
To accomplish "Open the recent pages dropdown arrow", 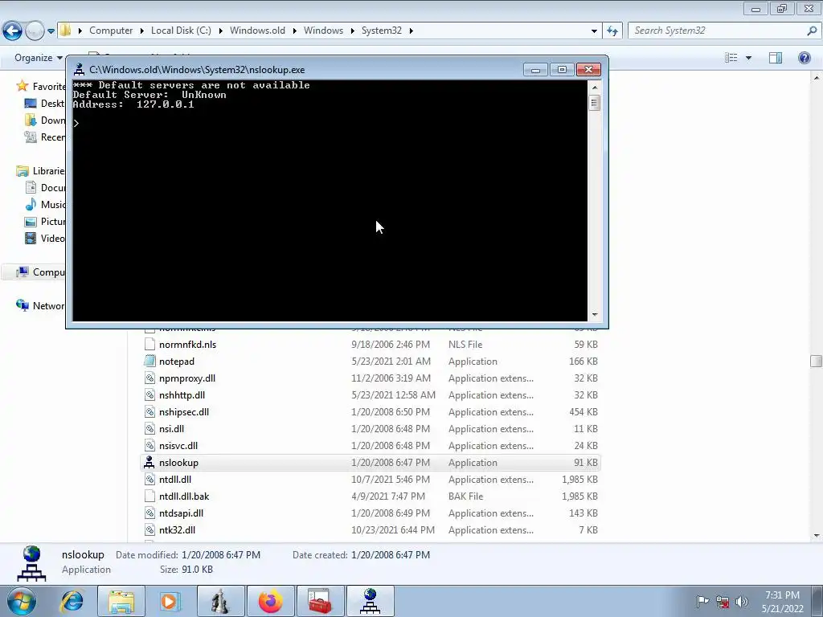I will [x=51, y=31].
